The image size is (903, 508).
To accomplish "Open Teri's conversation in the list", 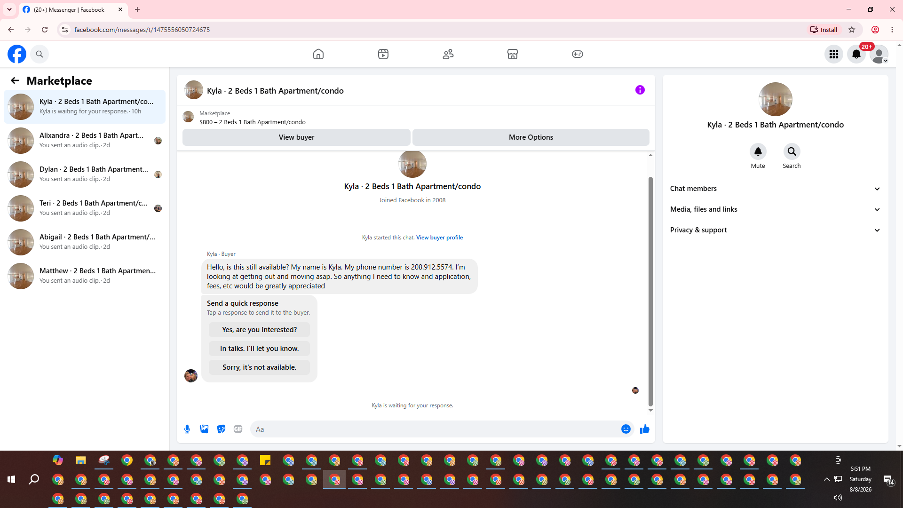I will (x=85, y=208).
